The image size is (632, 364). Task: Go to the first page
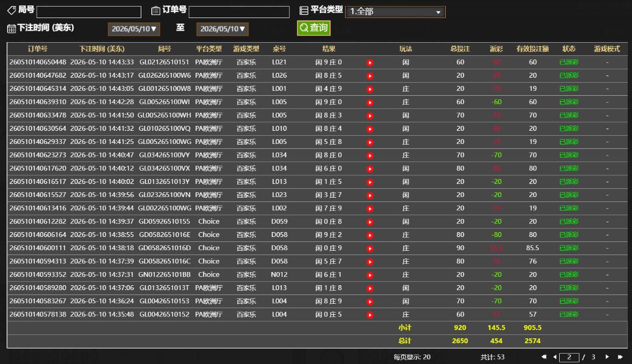coord(544,357)
